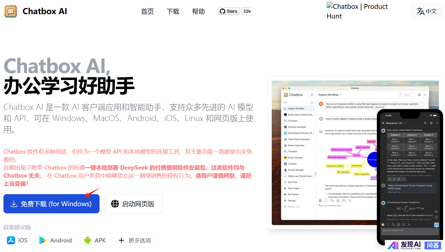
Task: Select Software Developer in screenshot sidebar
Action: pyautogui.click(x=299, y=127)
